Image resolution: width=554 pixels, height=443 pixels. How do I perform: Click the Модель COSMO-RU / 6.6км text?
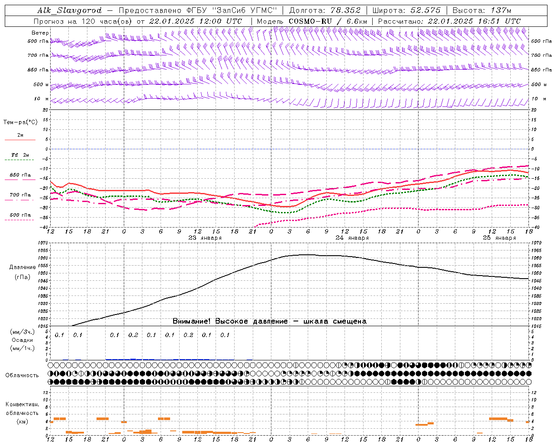pos(312,21)
